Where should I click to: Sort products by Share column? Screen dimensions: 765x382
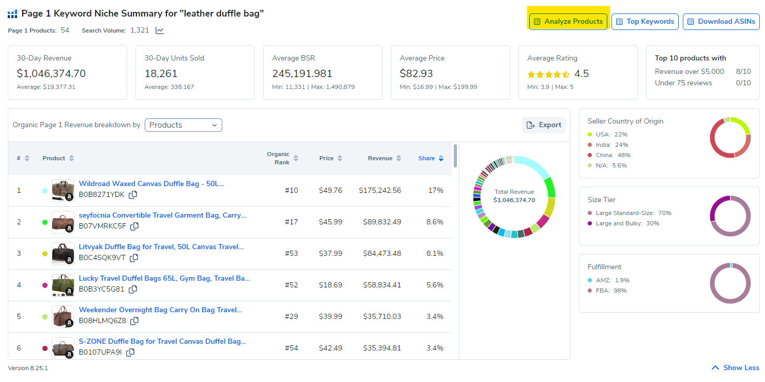431,158
